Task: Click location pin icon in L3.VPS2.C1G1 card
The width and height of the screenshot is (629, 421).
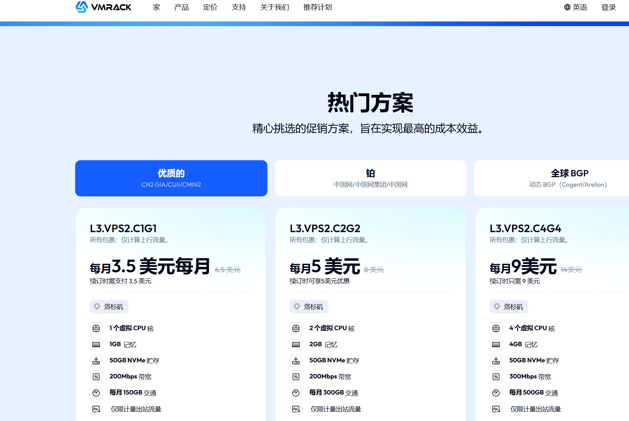Action: point(97,307)
